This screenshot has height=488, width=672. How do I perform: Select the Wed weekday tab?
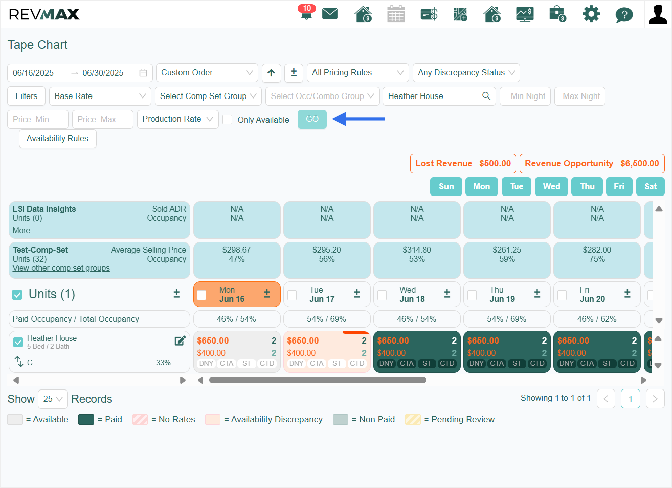[x=552, y=186]
